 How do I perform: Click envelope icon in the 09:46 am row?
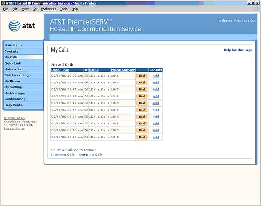click(x=86, y=103)
